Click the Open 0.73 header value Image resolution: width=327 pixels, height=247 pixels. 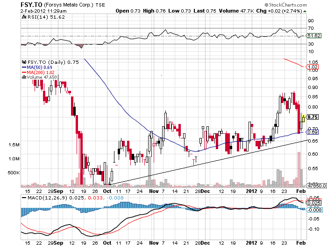point(128,11)
